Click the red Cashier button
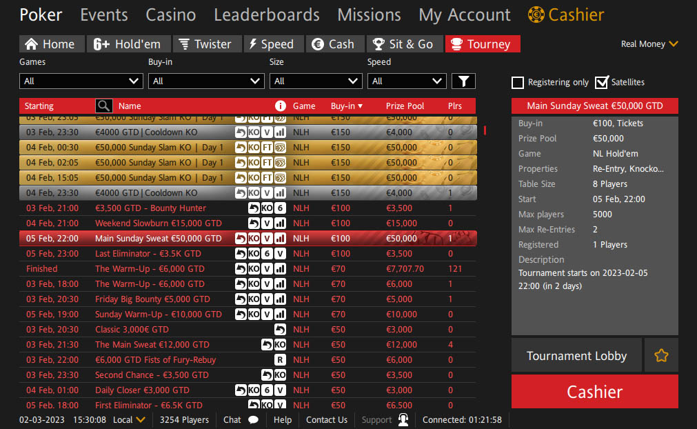Image resolution: width=697 pixels, height=429 pixels. [x=594, y=392]
